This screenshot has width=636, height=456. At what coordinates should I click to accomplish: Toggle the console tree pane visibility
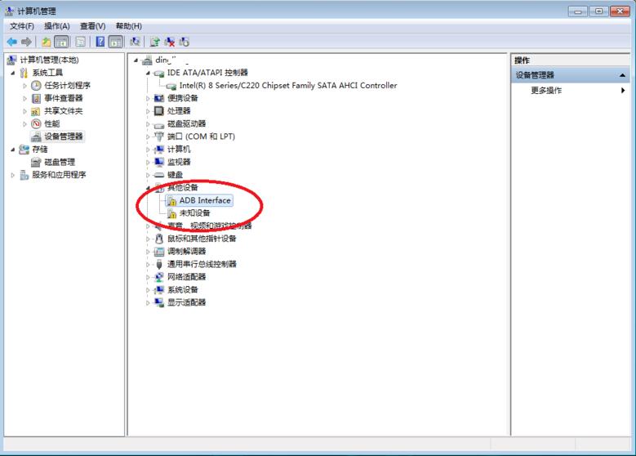(62, 42)
